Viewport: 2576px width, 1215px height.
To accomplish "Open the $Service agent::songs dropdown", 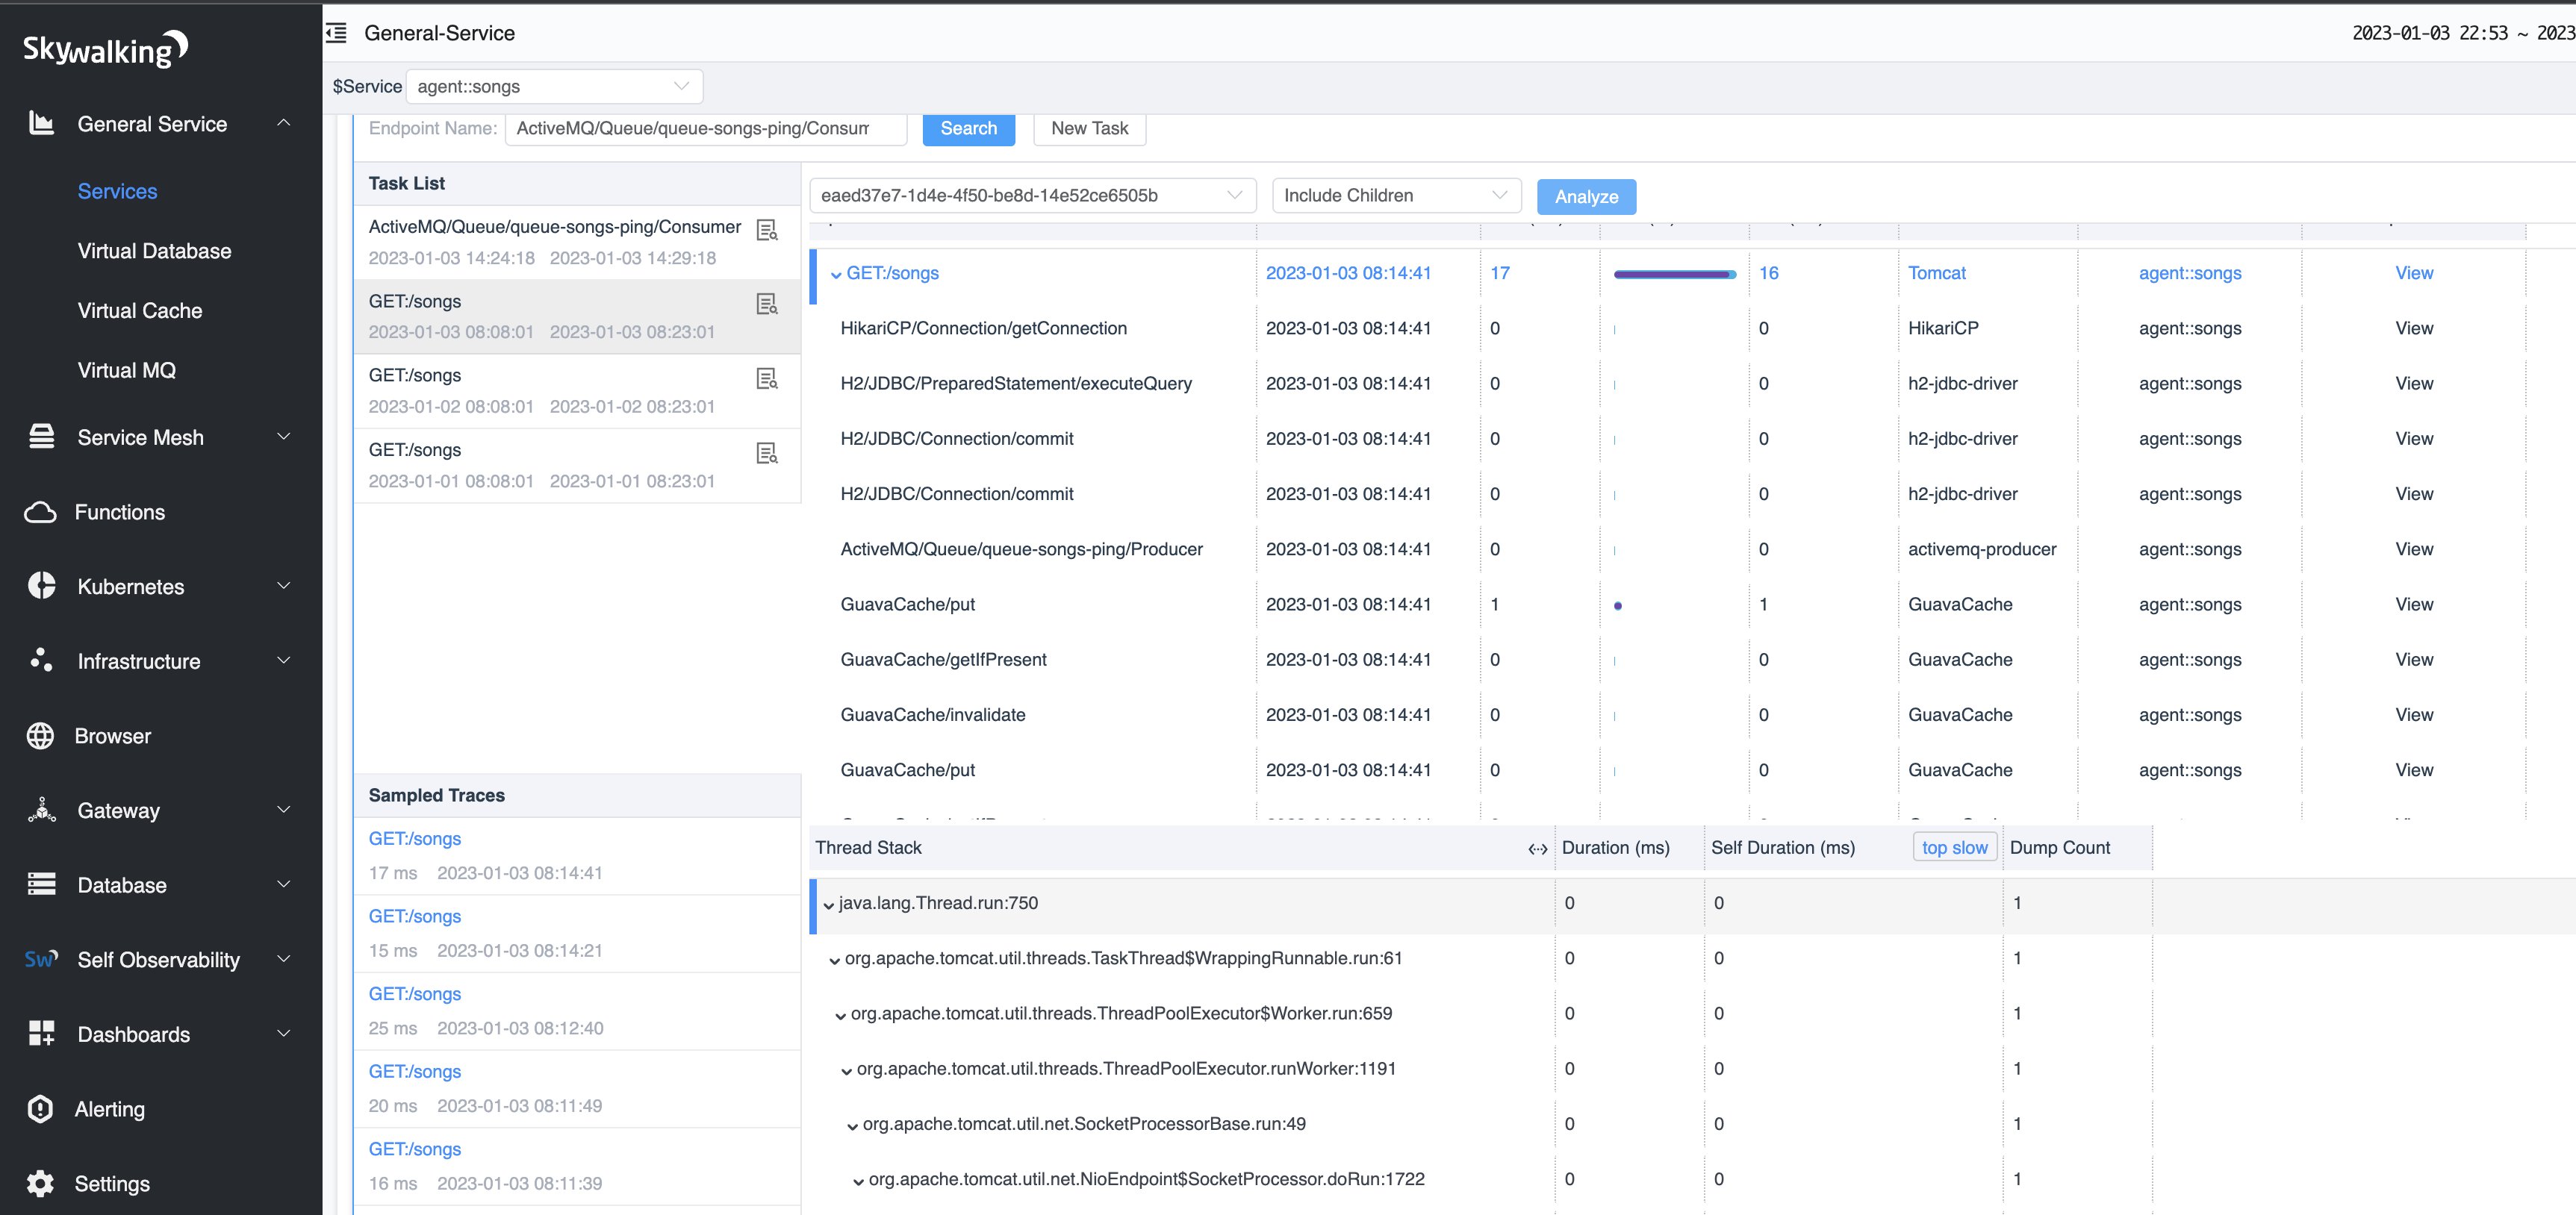I will tap(553, 86).
